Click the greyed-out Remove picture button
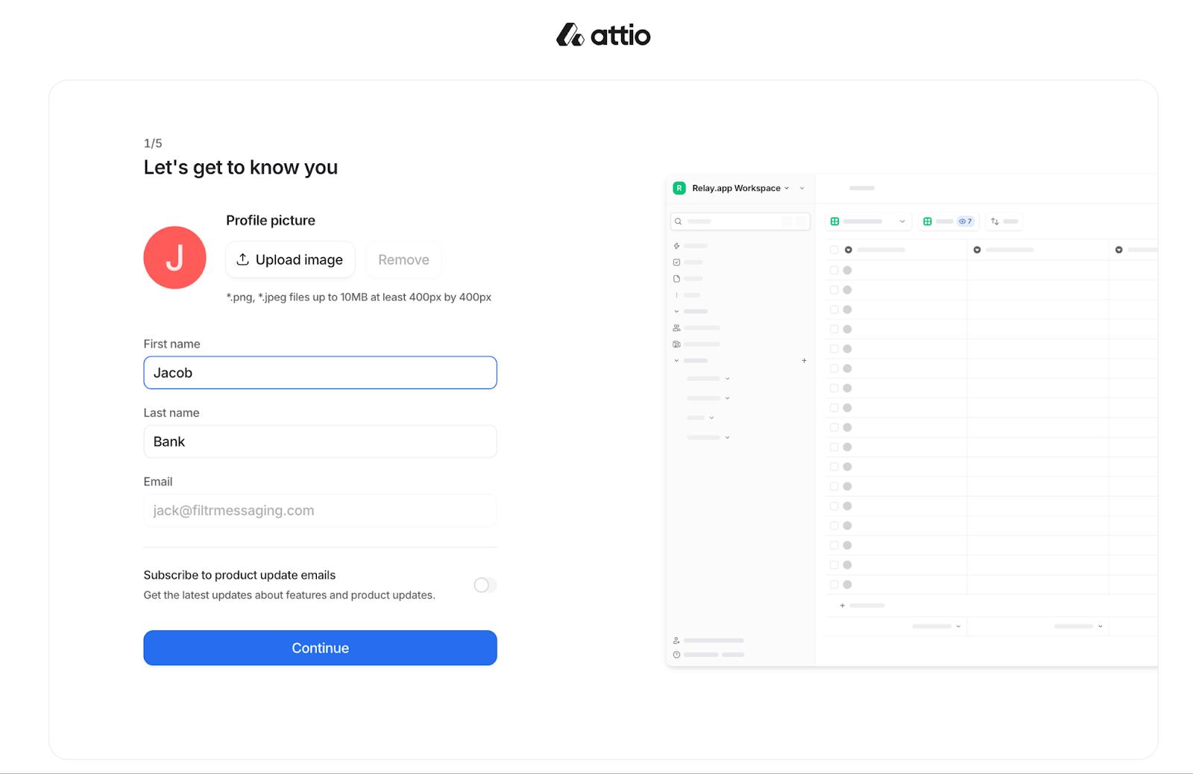Viewport: 1193px width, 774px height. point(403,259)
